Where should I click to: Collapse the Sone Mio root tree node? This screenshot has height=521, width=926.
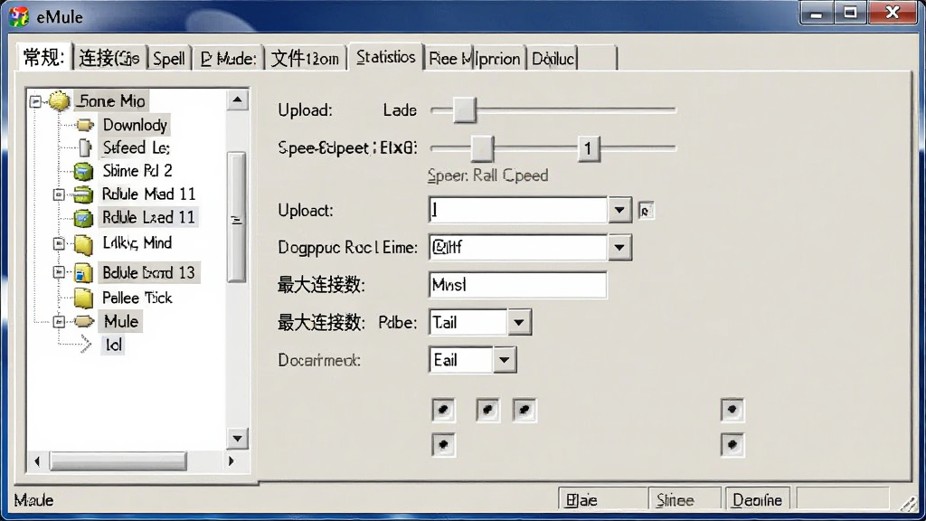(x=35, y=101)
